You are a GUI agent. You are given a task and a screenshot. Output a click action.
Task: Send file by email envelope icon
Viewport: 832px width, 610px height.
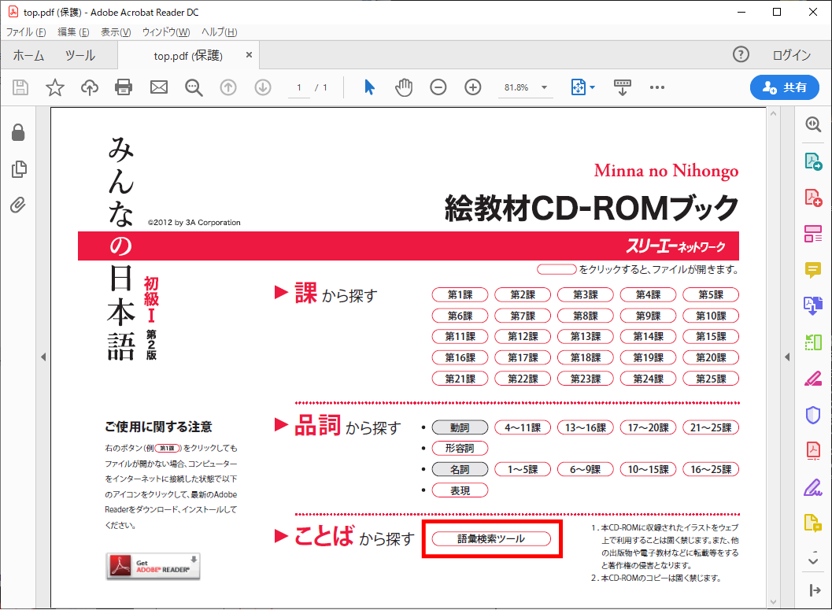point(159,87)
